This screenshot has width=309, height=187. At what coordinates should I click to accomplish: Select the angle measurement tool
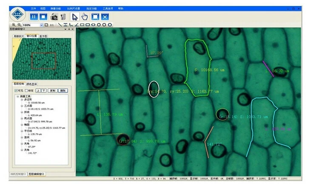pos(77,25)
